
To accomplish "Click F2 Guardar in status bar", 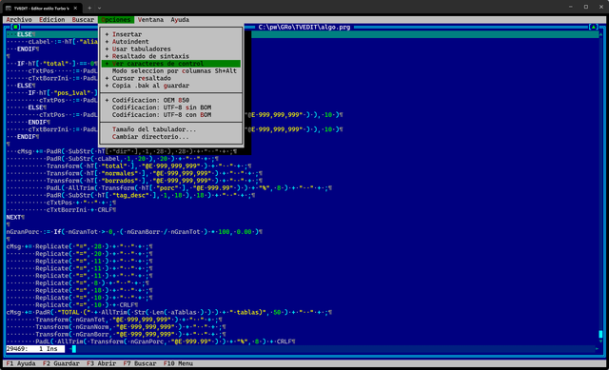I will 61,363.
